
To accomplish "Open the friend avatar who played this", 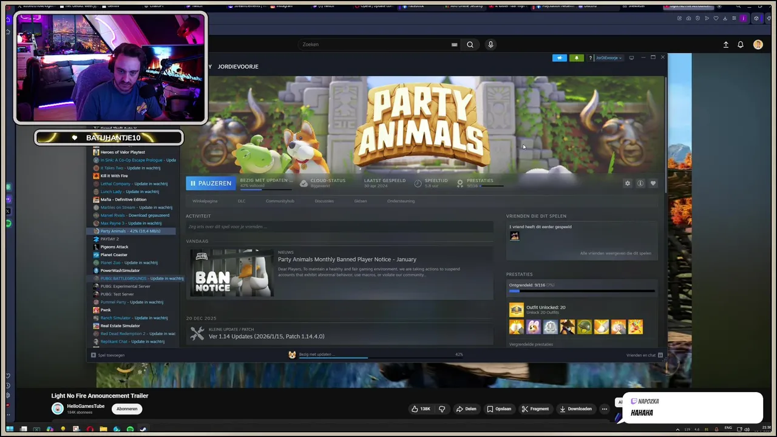I will point(515,236).
